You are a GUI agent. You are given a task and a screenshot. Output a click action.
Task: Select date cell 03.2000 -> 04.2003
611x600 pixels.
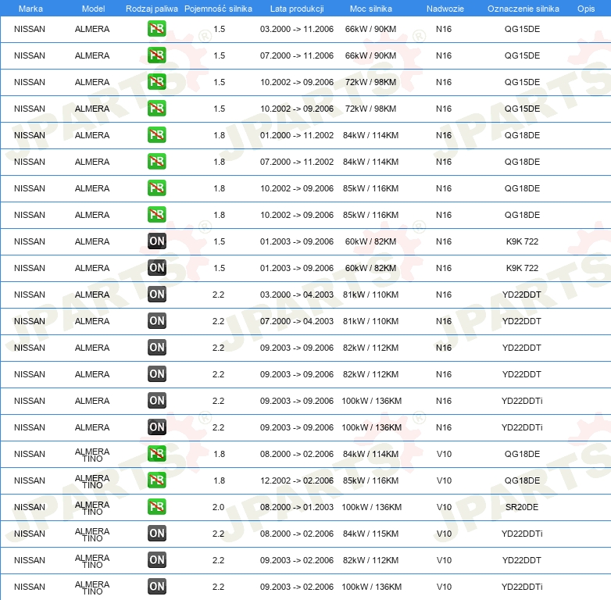(297, 295)
